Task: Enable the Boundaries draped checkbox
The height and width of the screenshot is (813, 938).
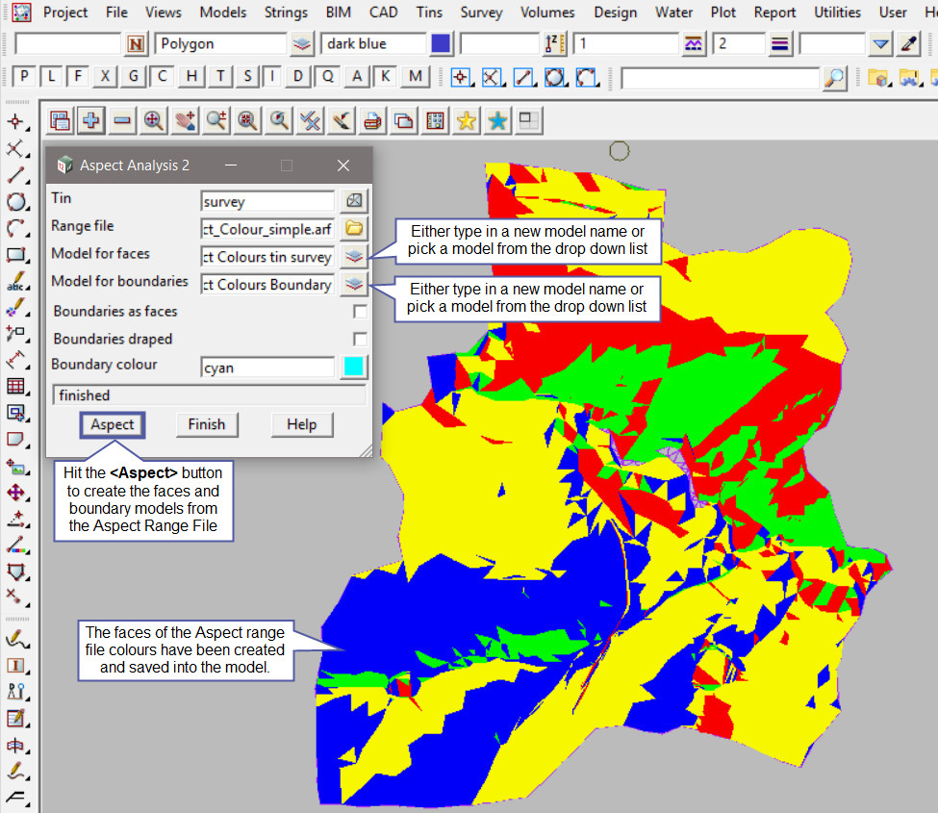Action: [360, 339]
